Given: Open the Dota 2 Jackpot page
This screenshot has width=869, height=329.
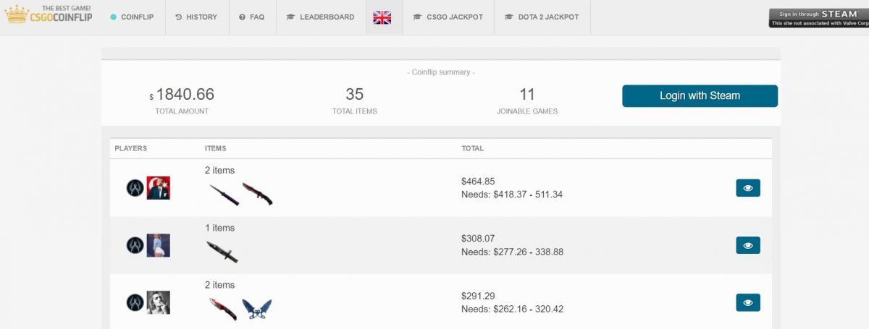Looking at the screenshot, I should (x=542, y=17).
